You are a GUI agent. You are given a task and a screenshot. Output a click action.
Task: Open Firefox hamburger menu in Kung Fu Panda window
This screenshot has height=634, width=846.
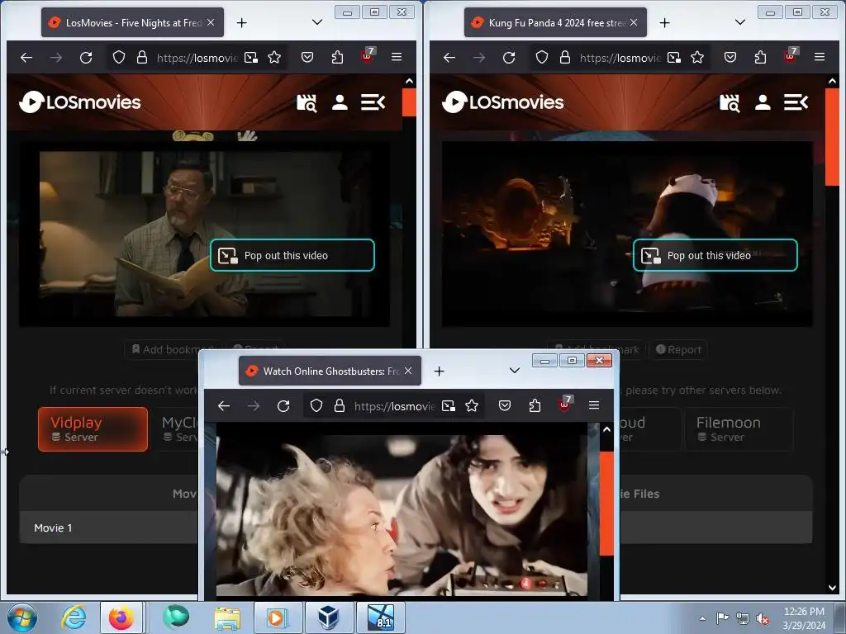(x=820, y=57)
